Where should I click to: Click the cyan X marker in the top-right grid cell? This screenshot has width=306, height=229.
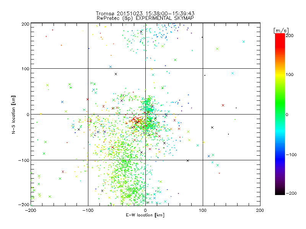click(244, 42)
